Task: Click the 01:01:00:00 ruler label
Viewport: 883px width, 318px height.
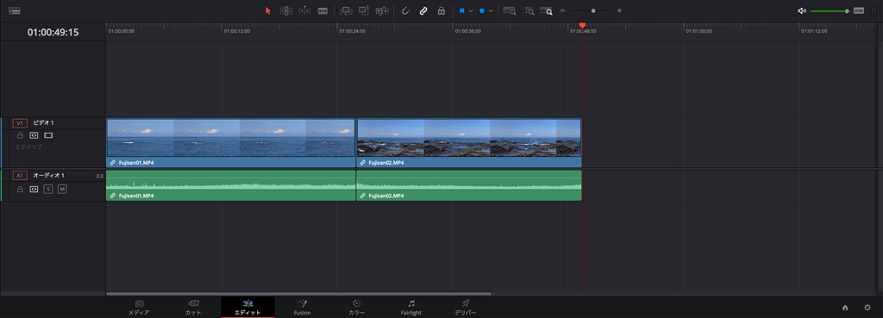Action: point(698,32)
